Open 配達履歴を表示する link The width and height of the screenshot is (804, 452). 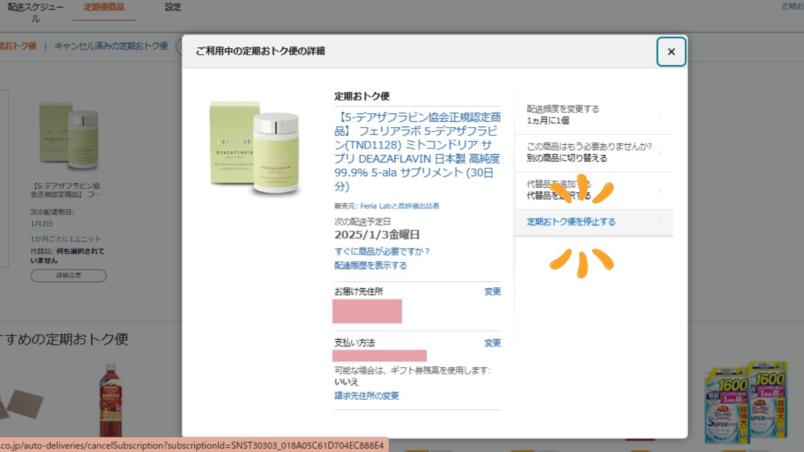click(x=371, y=265)
